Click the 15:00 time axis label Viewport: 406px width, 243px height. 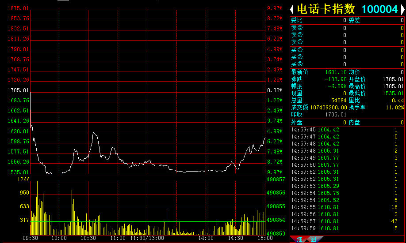[x=265, y=238]
